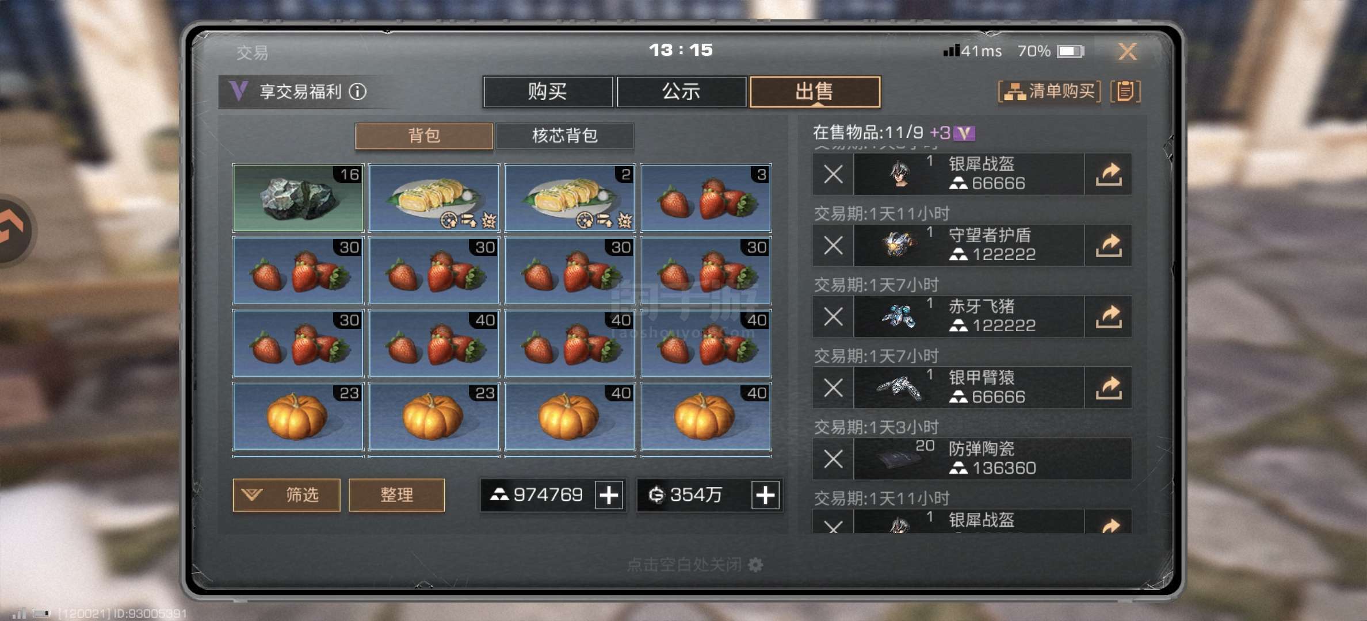The height and width of the screenshot is (621, 1367).
Task: Click the 整理 sort button
Action: coord(396,495)
